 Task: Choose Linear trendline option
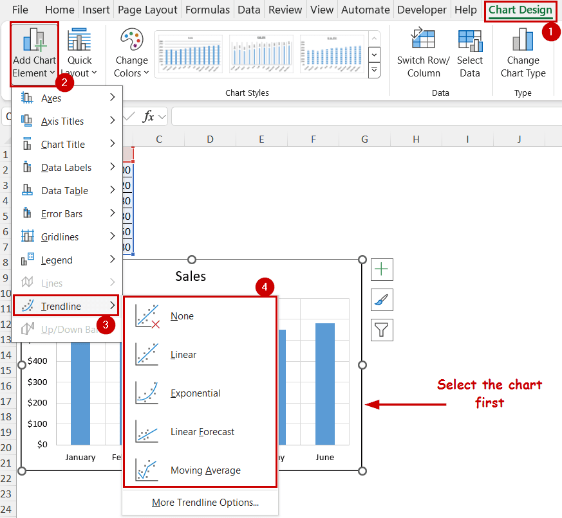[200, 355]
